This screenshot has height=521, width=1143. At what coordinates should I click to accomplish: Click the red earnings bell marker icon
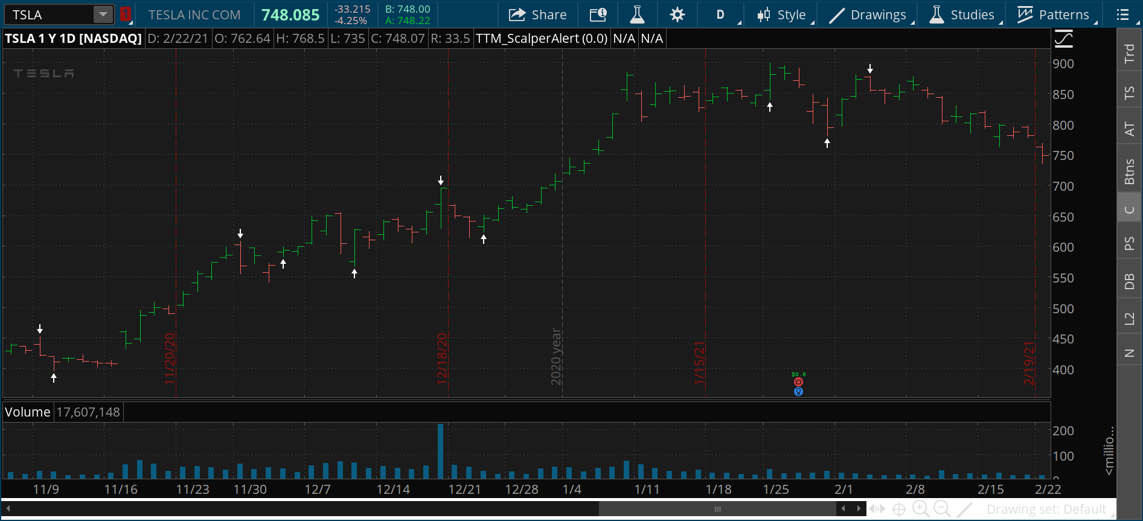(x=798, y=382)
